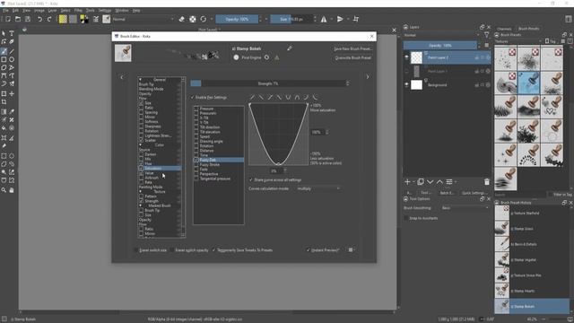Select the Line tool in the toolbox
Image resolution: width=574 pixels, height=323 pixels.
12,51
